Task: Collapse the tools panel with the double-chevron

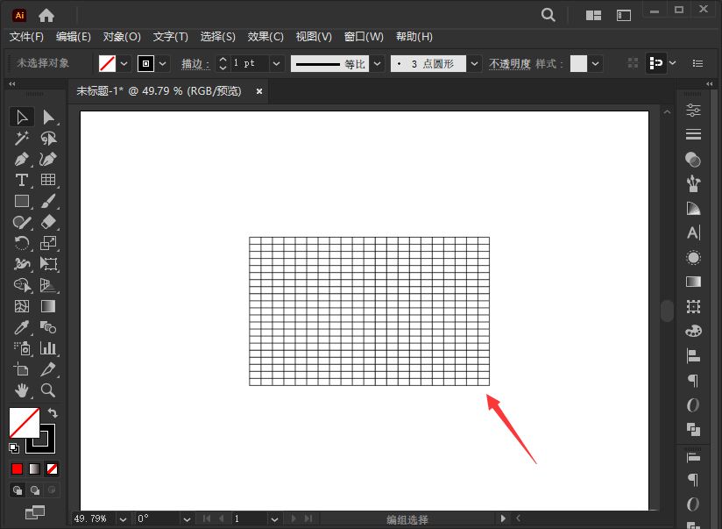Action: tap(11, 82)
